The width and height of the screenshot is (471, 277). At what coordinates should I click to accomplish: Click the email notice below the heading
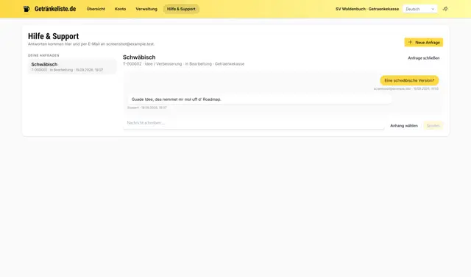coord(91,44)
